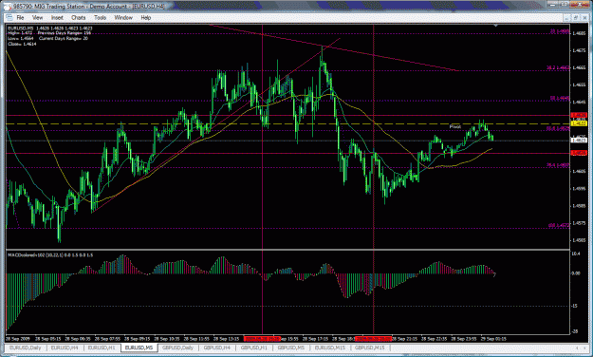Open the File menu

pyautogui.click(x=20, y=17)
